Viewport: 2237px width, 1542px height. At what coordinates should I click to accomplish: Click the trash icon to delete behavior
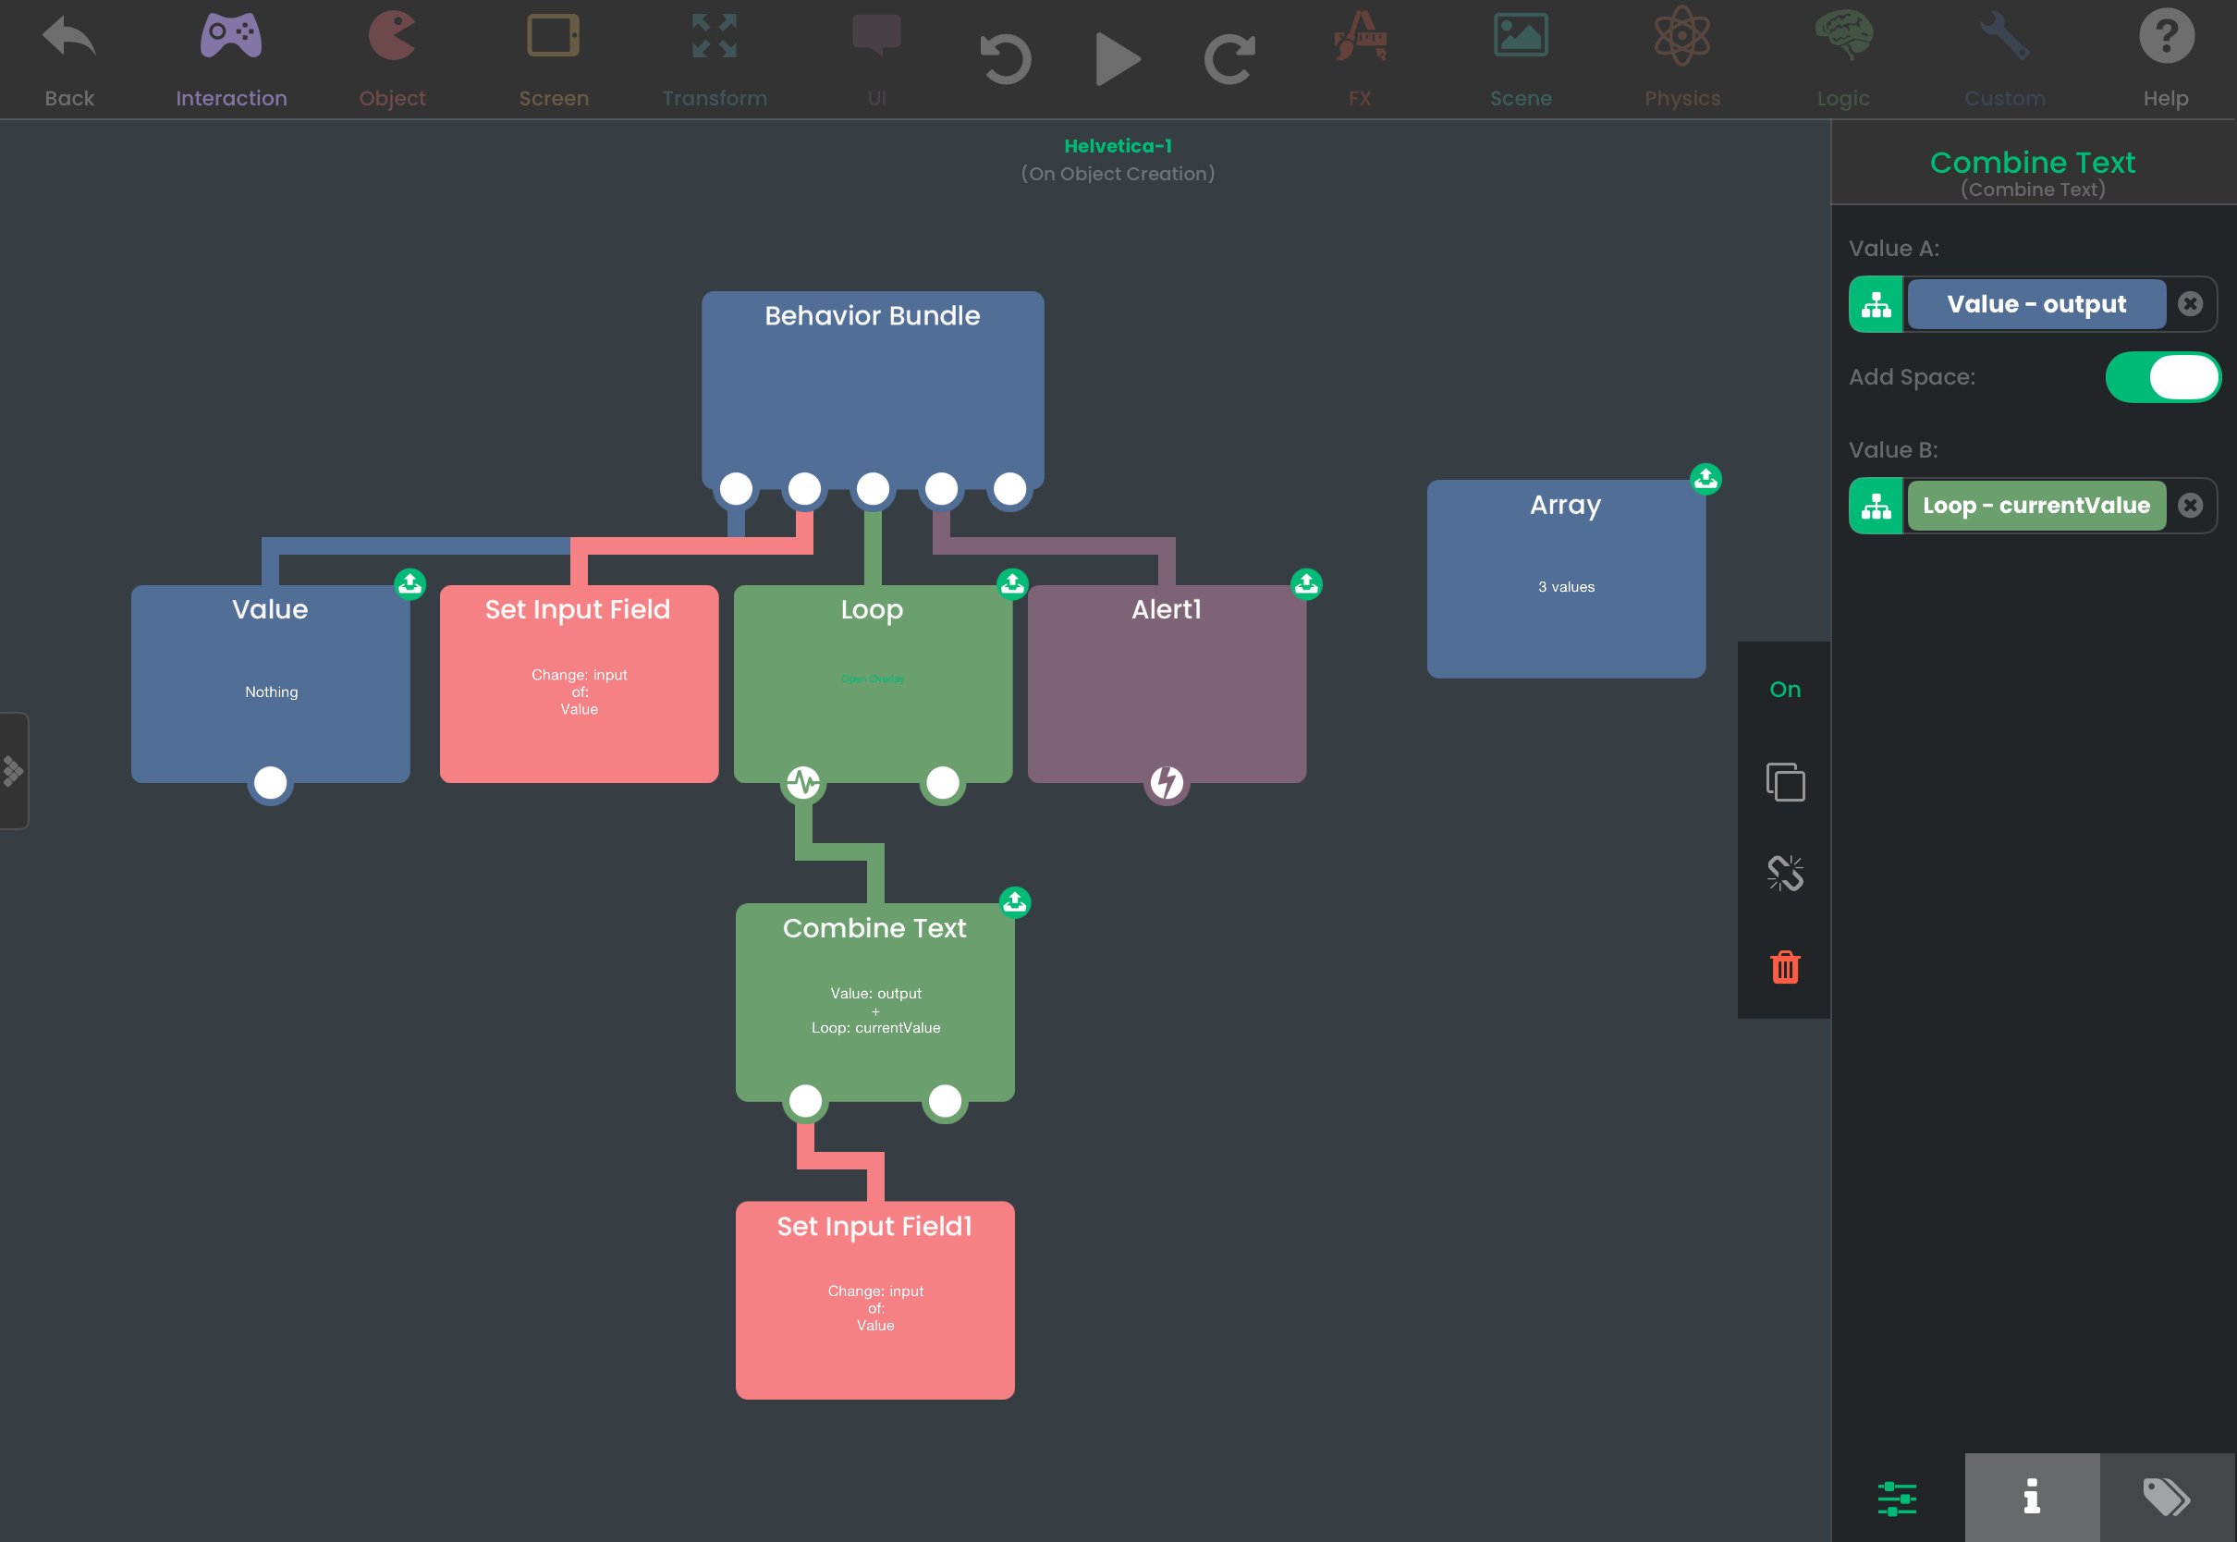tap(1785, 966)
